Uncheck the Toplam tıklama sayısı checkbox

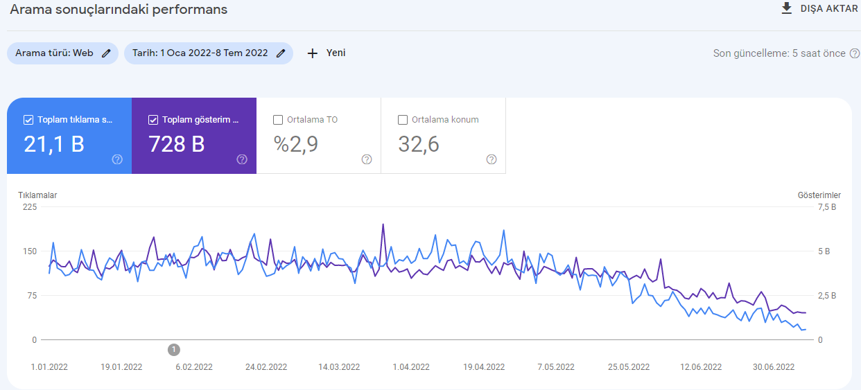point(28,120)
